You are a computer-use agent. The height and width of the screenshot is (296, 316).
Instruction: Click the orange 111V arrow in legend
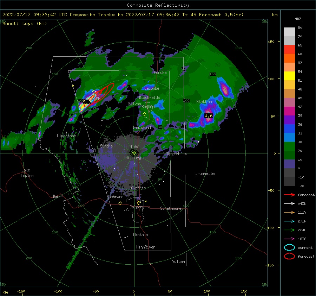pos(289,212)
